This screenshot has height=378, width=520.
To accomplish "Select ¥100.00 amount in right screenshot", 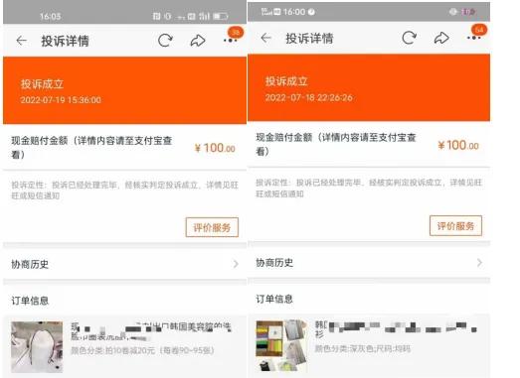I will pos(458,145).
